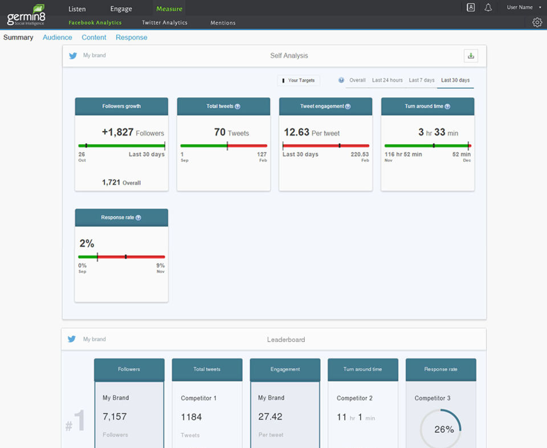
Task: Select the Last 24 hours time range
Action: click(x=387, y=80)
